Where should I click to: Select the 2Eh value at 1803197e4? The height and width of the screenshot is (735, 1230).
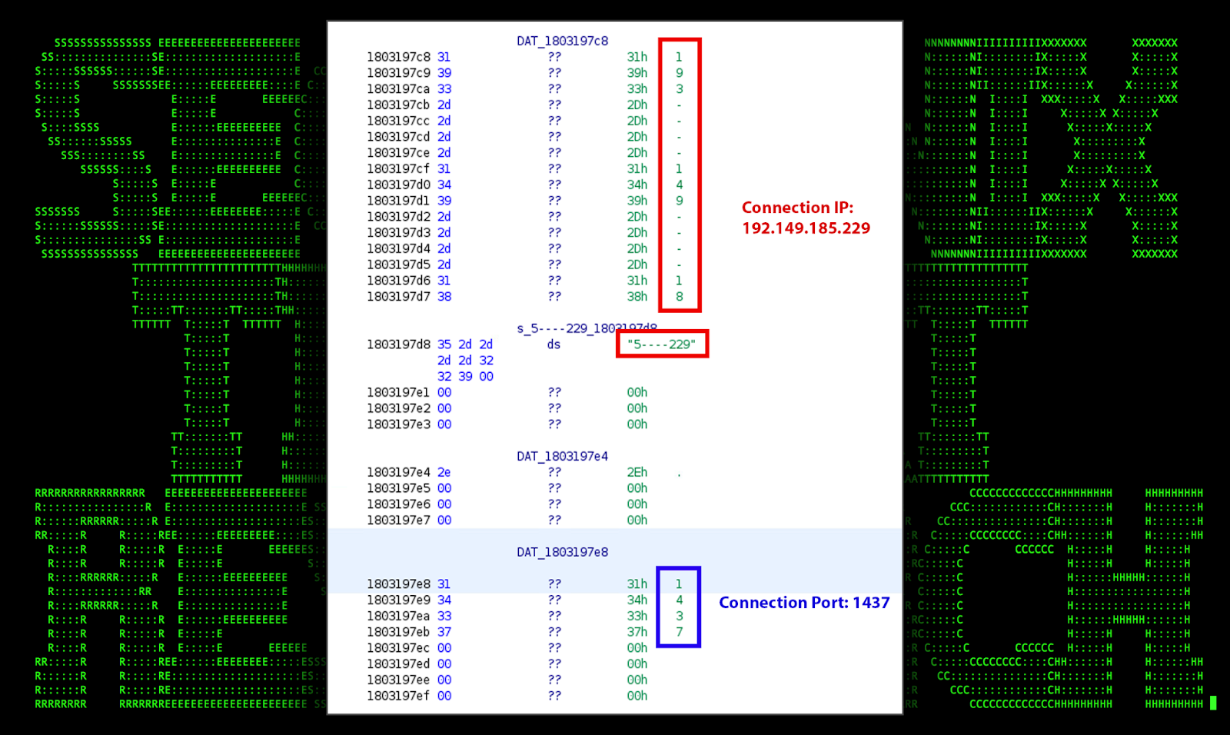(637, 472)
